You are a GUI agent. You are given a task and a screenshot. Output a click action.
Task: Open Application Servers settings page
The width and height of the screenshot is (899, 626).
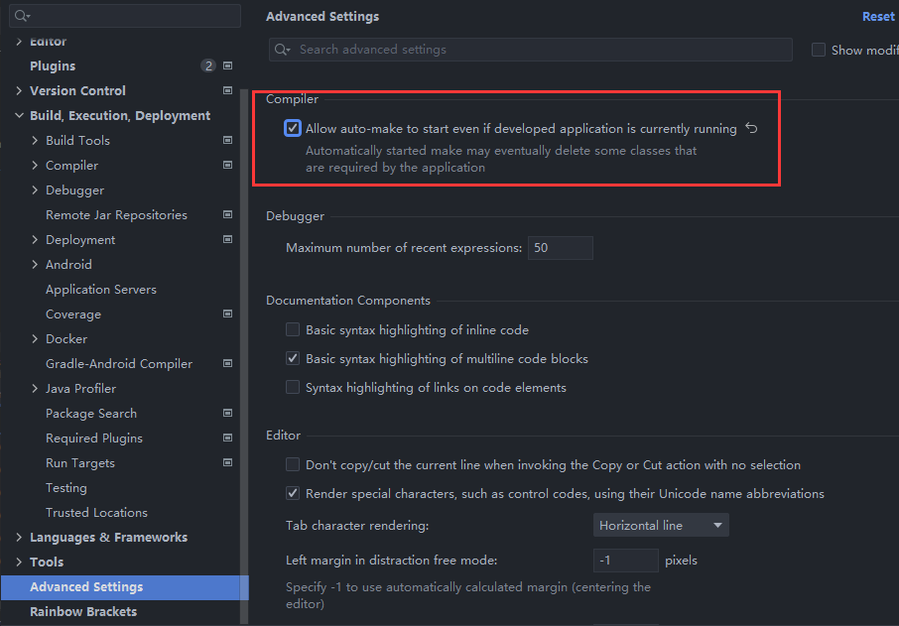tap(101, 290)
